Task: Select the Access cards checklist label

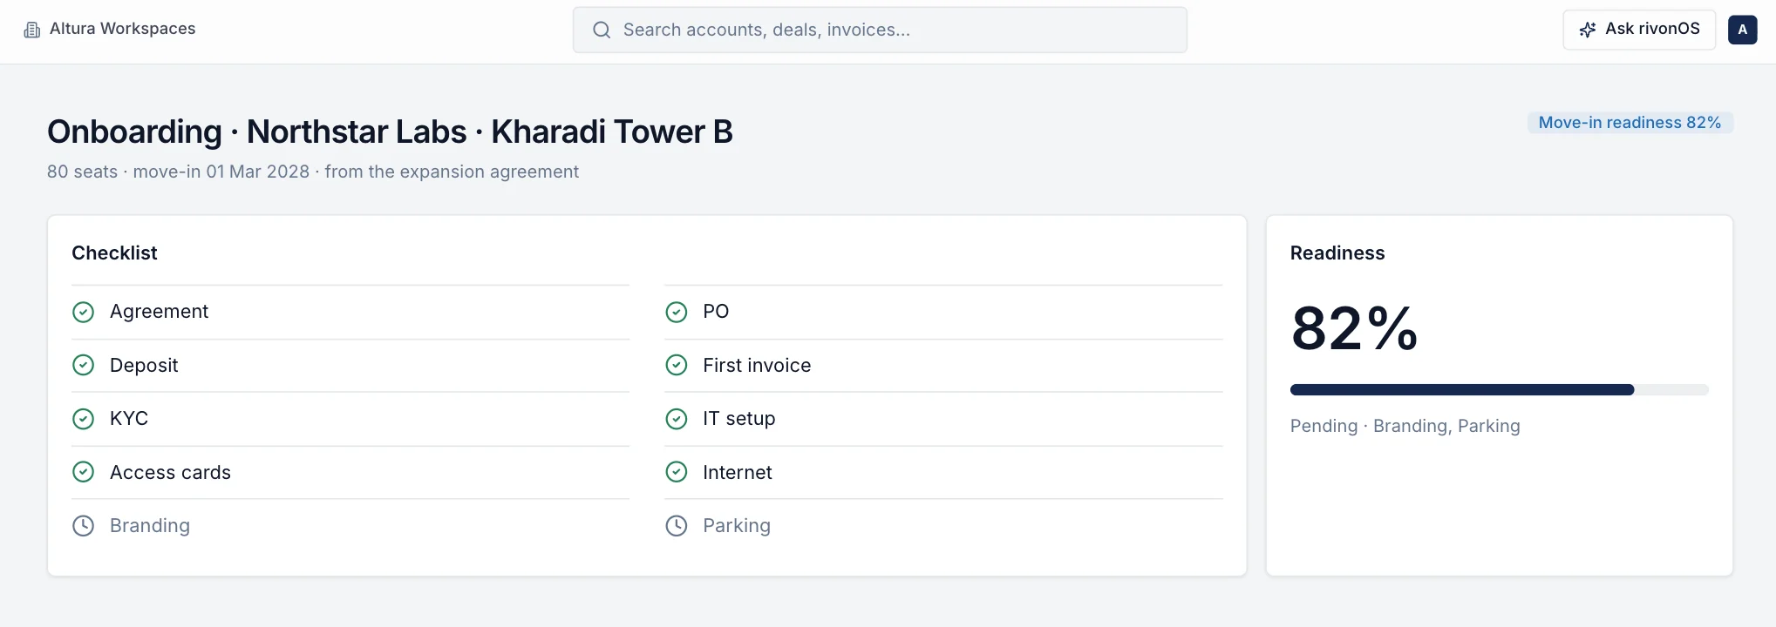Action: click(170, 472)
